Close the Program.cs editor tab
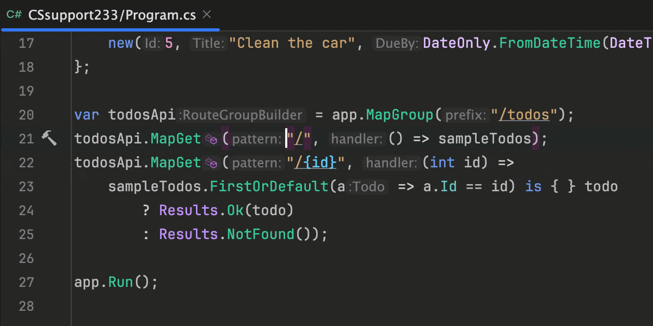Screen dimensions: 653x326 click(x=206, y=15)
